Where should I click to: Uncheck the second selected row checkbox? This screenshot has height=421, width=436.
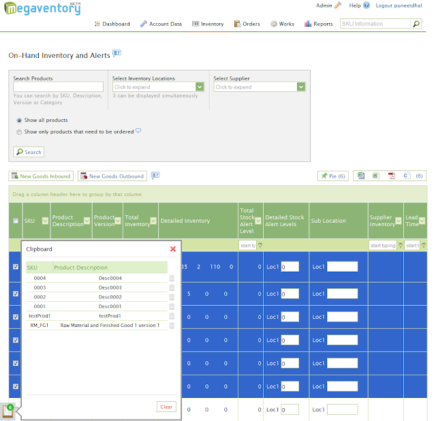[x=16, y=294]
